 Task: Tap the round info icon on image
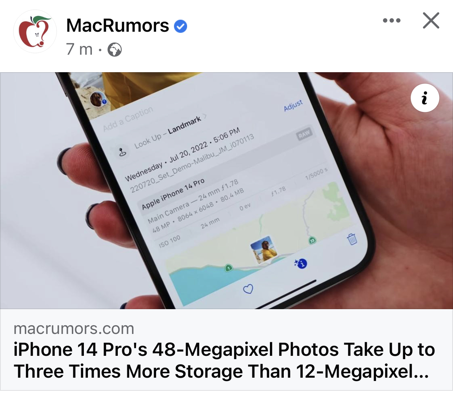(425, 98)
